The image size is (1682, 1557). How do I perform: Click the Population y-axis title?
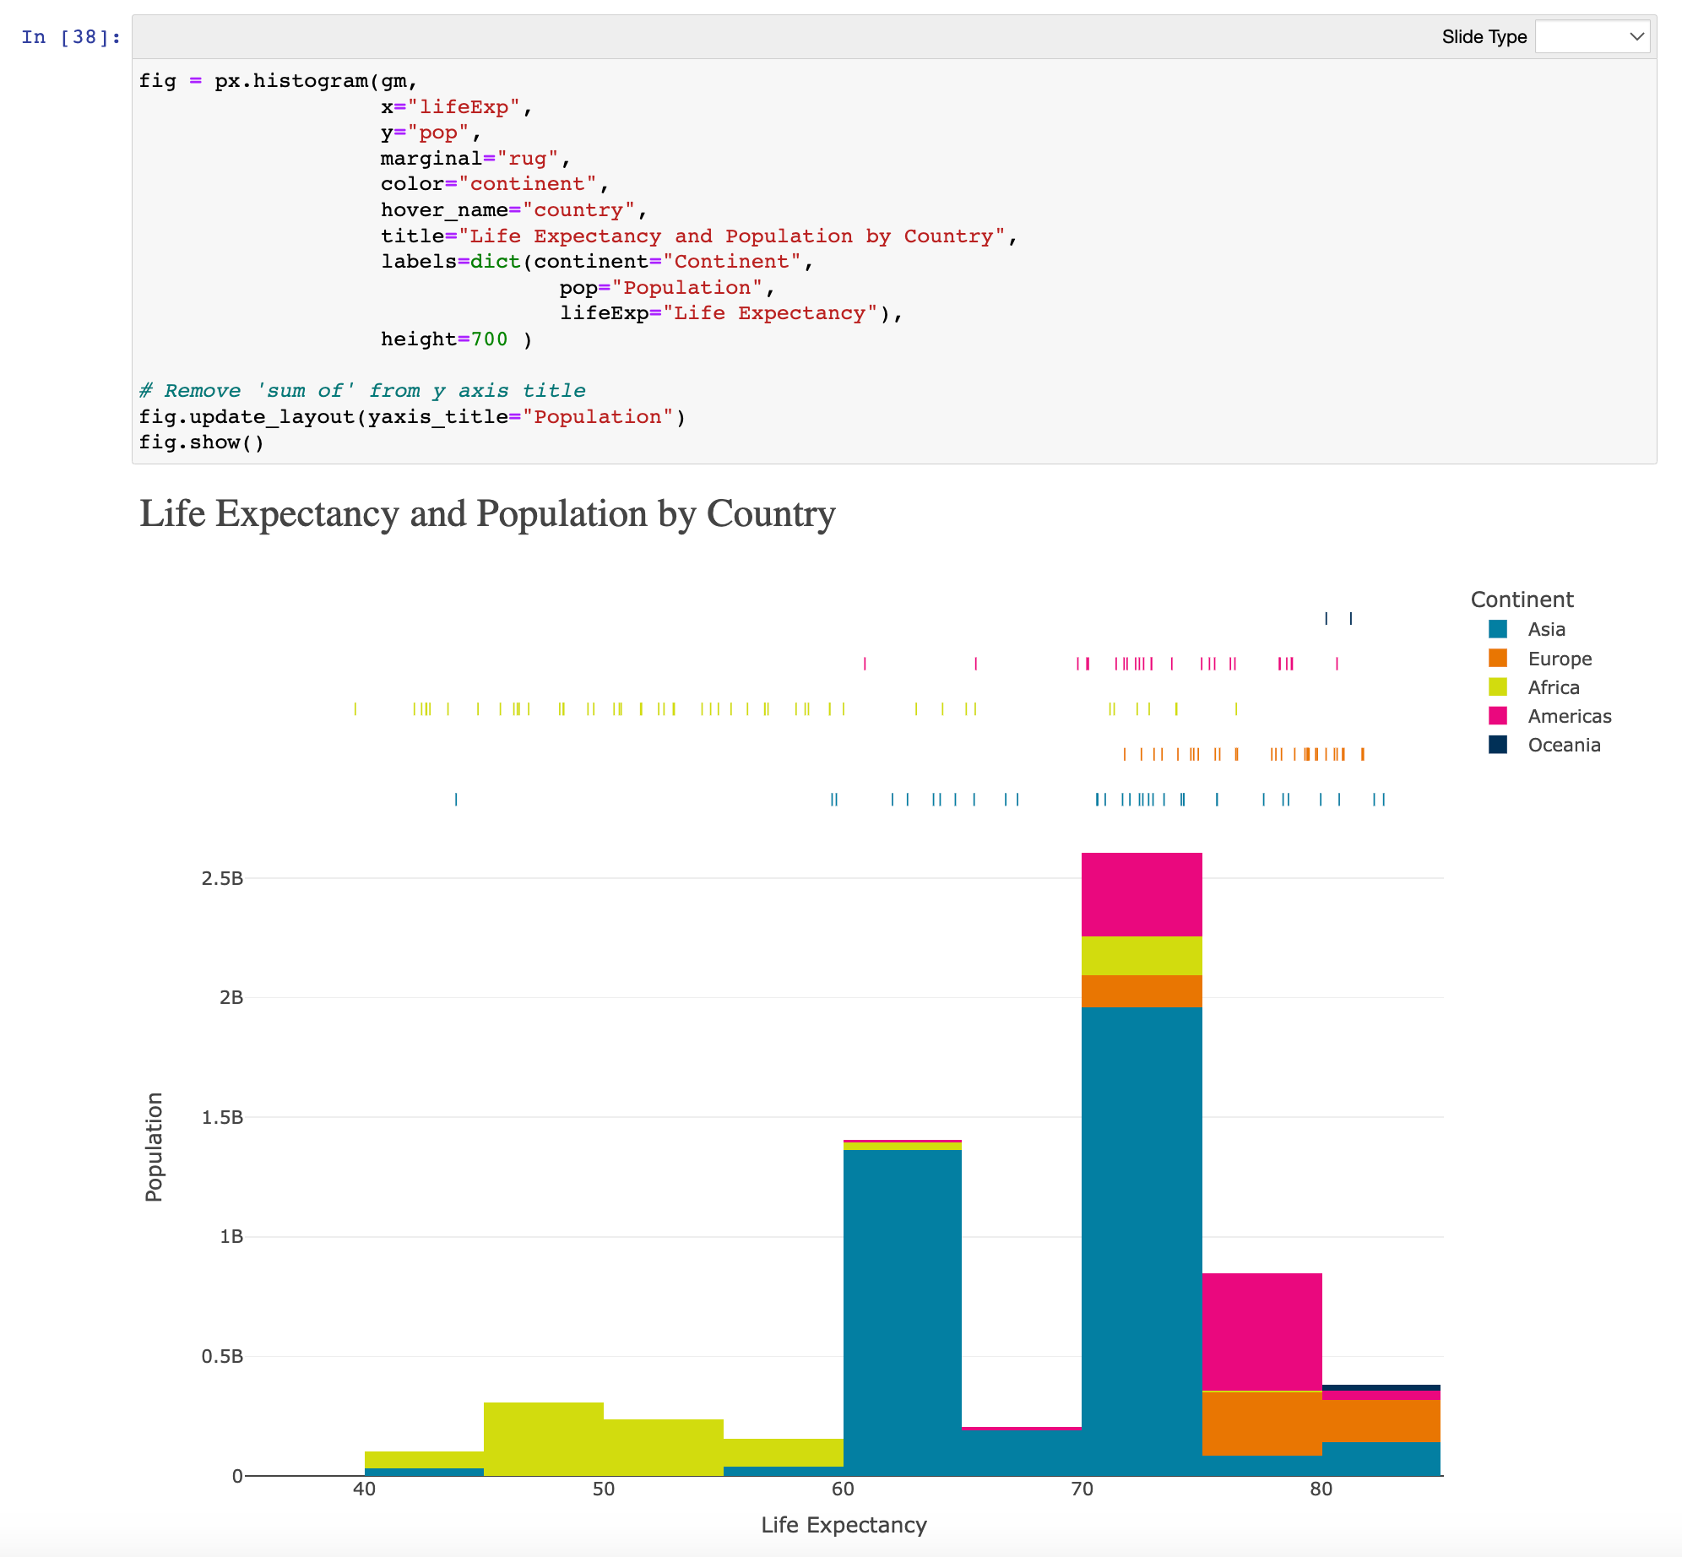(154, 1146)
